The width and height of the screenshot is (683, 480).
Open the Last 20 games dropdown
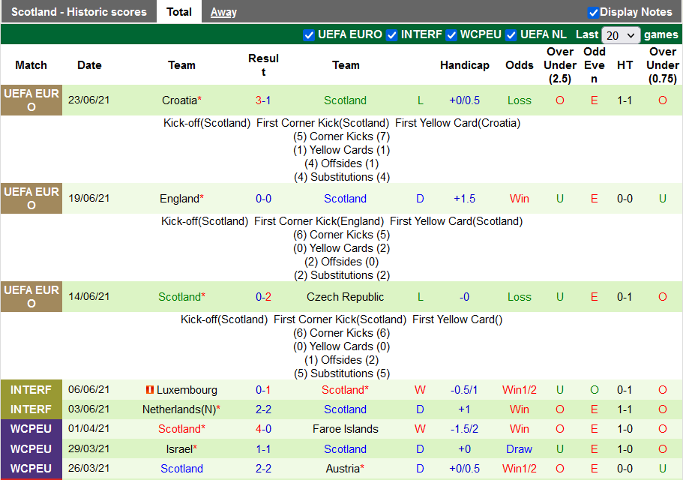click(x=621, y=35)
